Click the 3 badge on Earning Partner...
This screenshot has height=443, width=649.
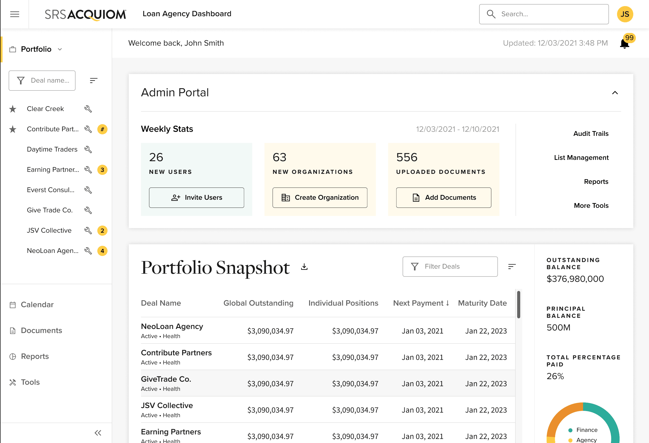point(102,170)
